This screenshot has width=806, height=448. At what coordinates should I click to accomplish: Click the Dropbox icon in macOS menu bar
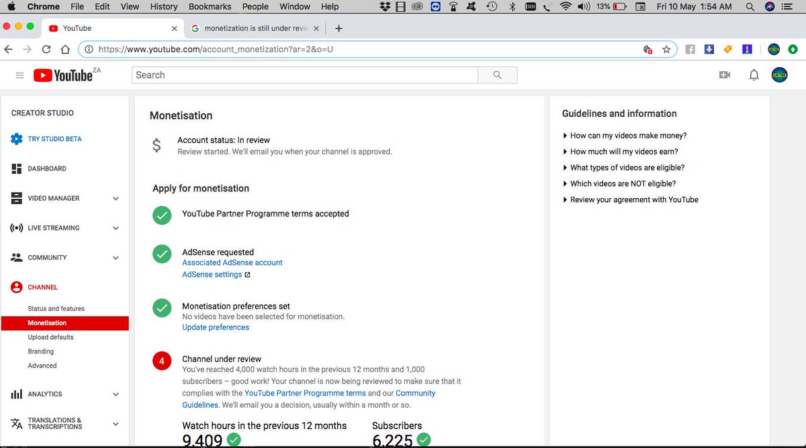point(385,7)
